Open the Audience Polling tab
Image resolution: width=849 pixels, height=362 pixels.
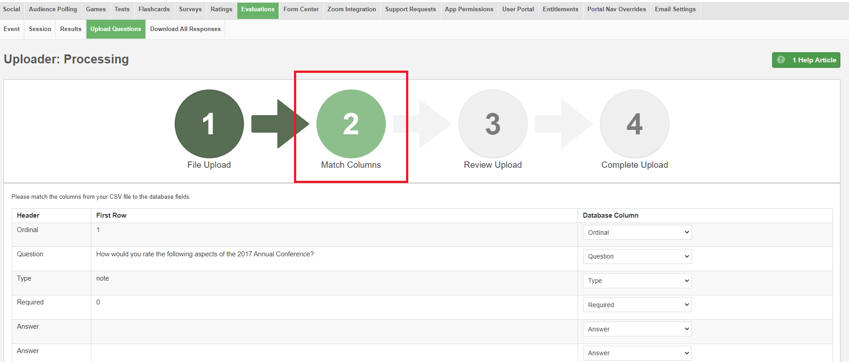pos(53,9)
